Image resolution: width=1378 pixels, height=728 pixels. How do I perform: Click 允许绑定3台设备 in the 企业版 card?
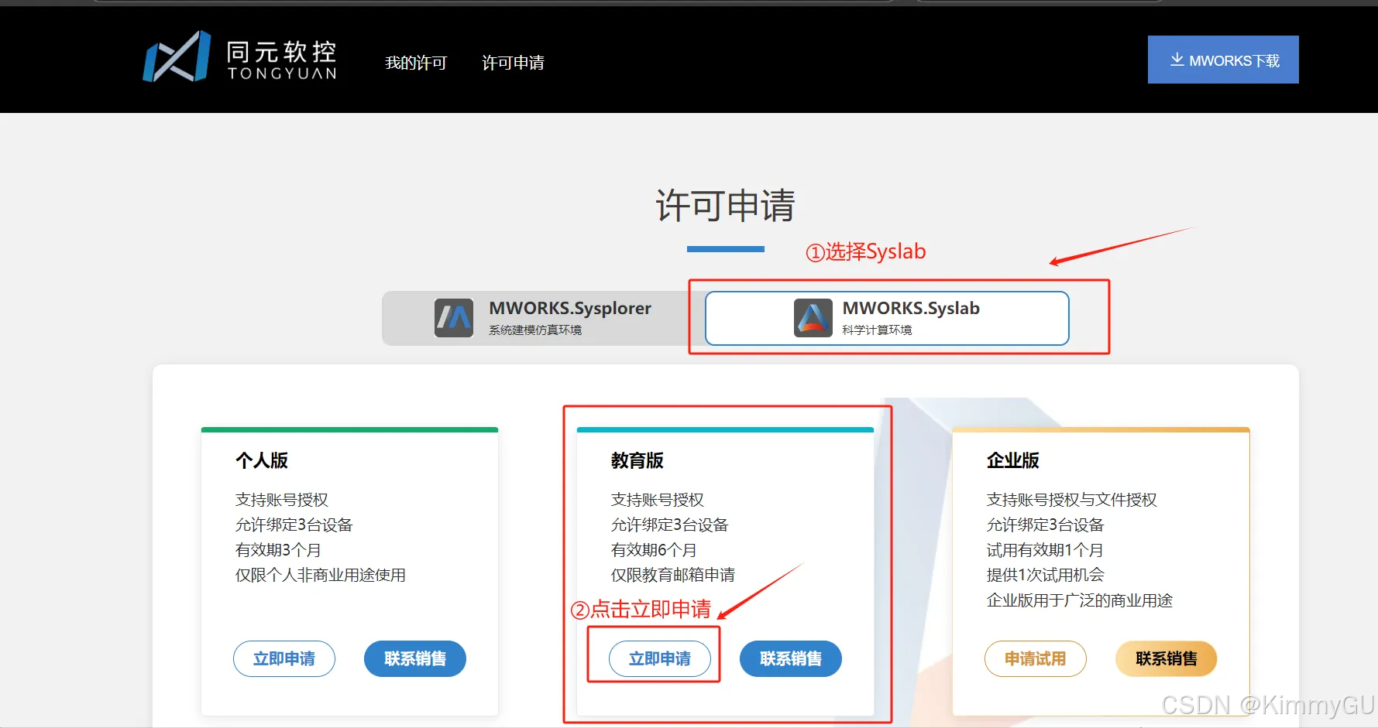1046,525
